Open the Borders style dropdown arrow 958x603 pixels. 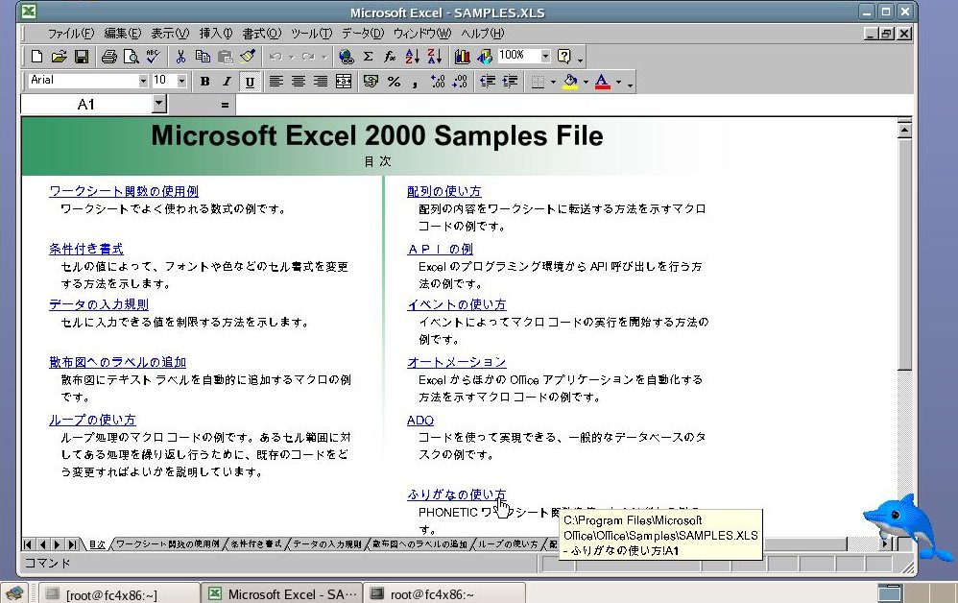pyautogui.click(x=553, y=82)
